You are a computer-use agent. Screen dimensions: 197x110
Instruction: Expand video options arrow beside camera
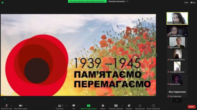pos(27,106)
